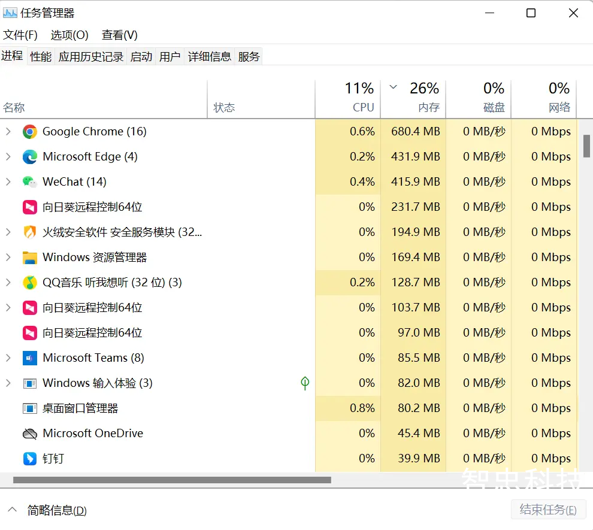Click the 45.4 MB memory cell
This screenshot has width=593, height=530.
413,434
